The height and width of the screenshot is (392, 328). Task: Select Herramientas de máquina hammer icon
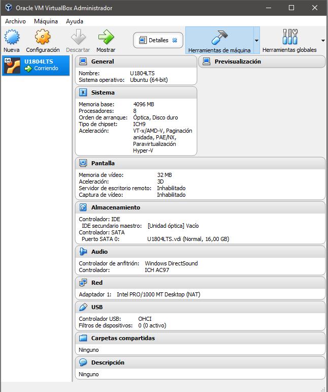pos(219,37)
